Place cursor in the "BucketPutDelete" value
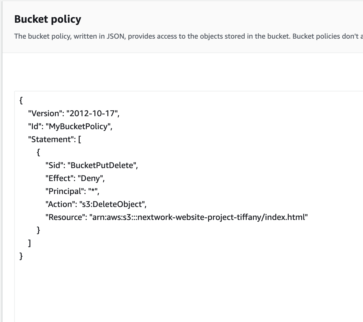Screen dimensions: 363x322 [102, 165]
